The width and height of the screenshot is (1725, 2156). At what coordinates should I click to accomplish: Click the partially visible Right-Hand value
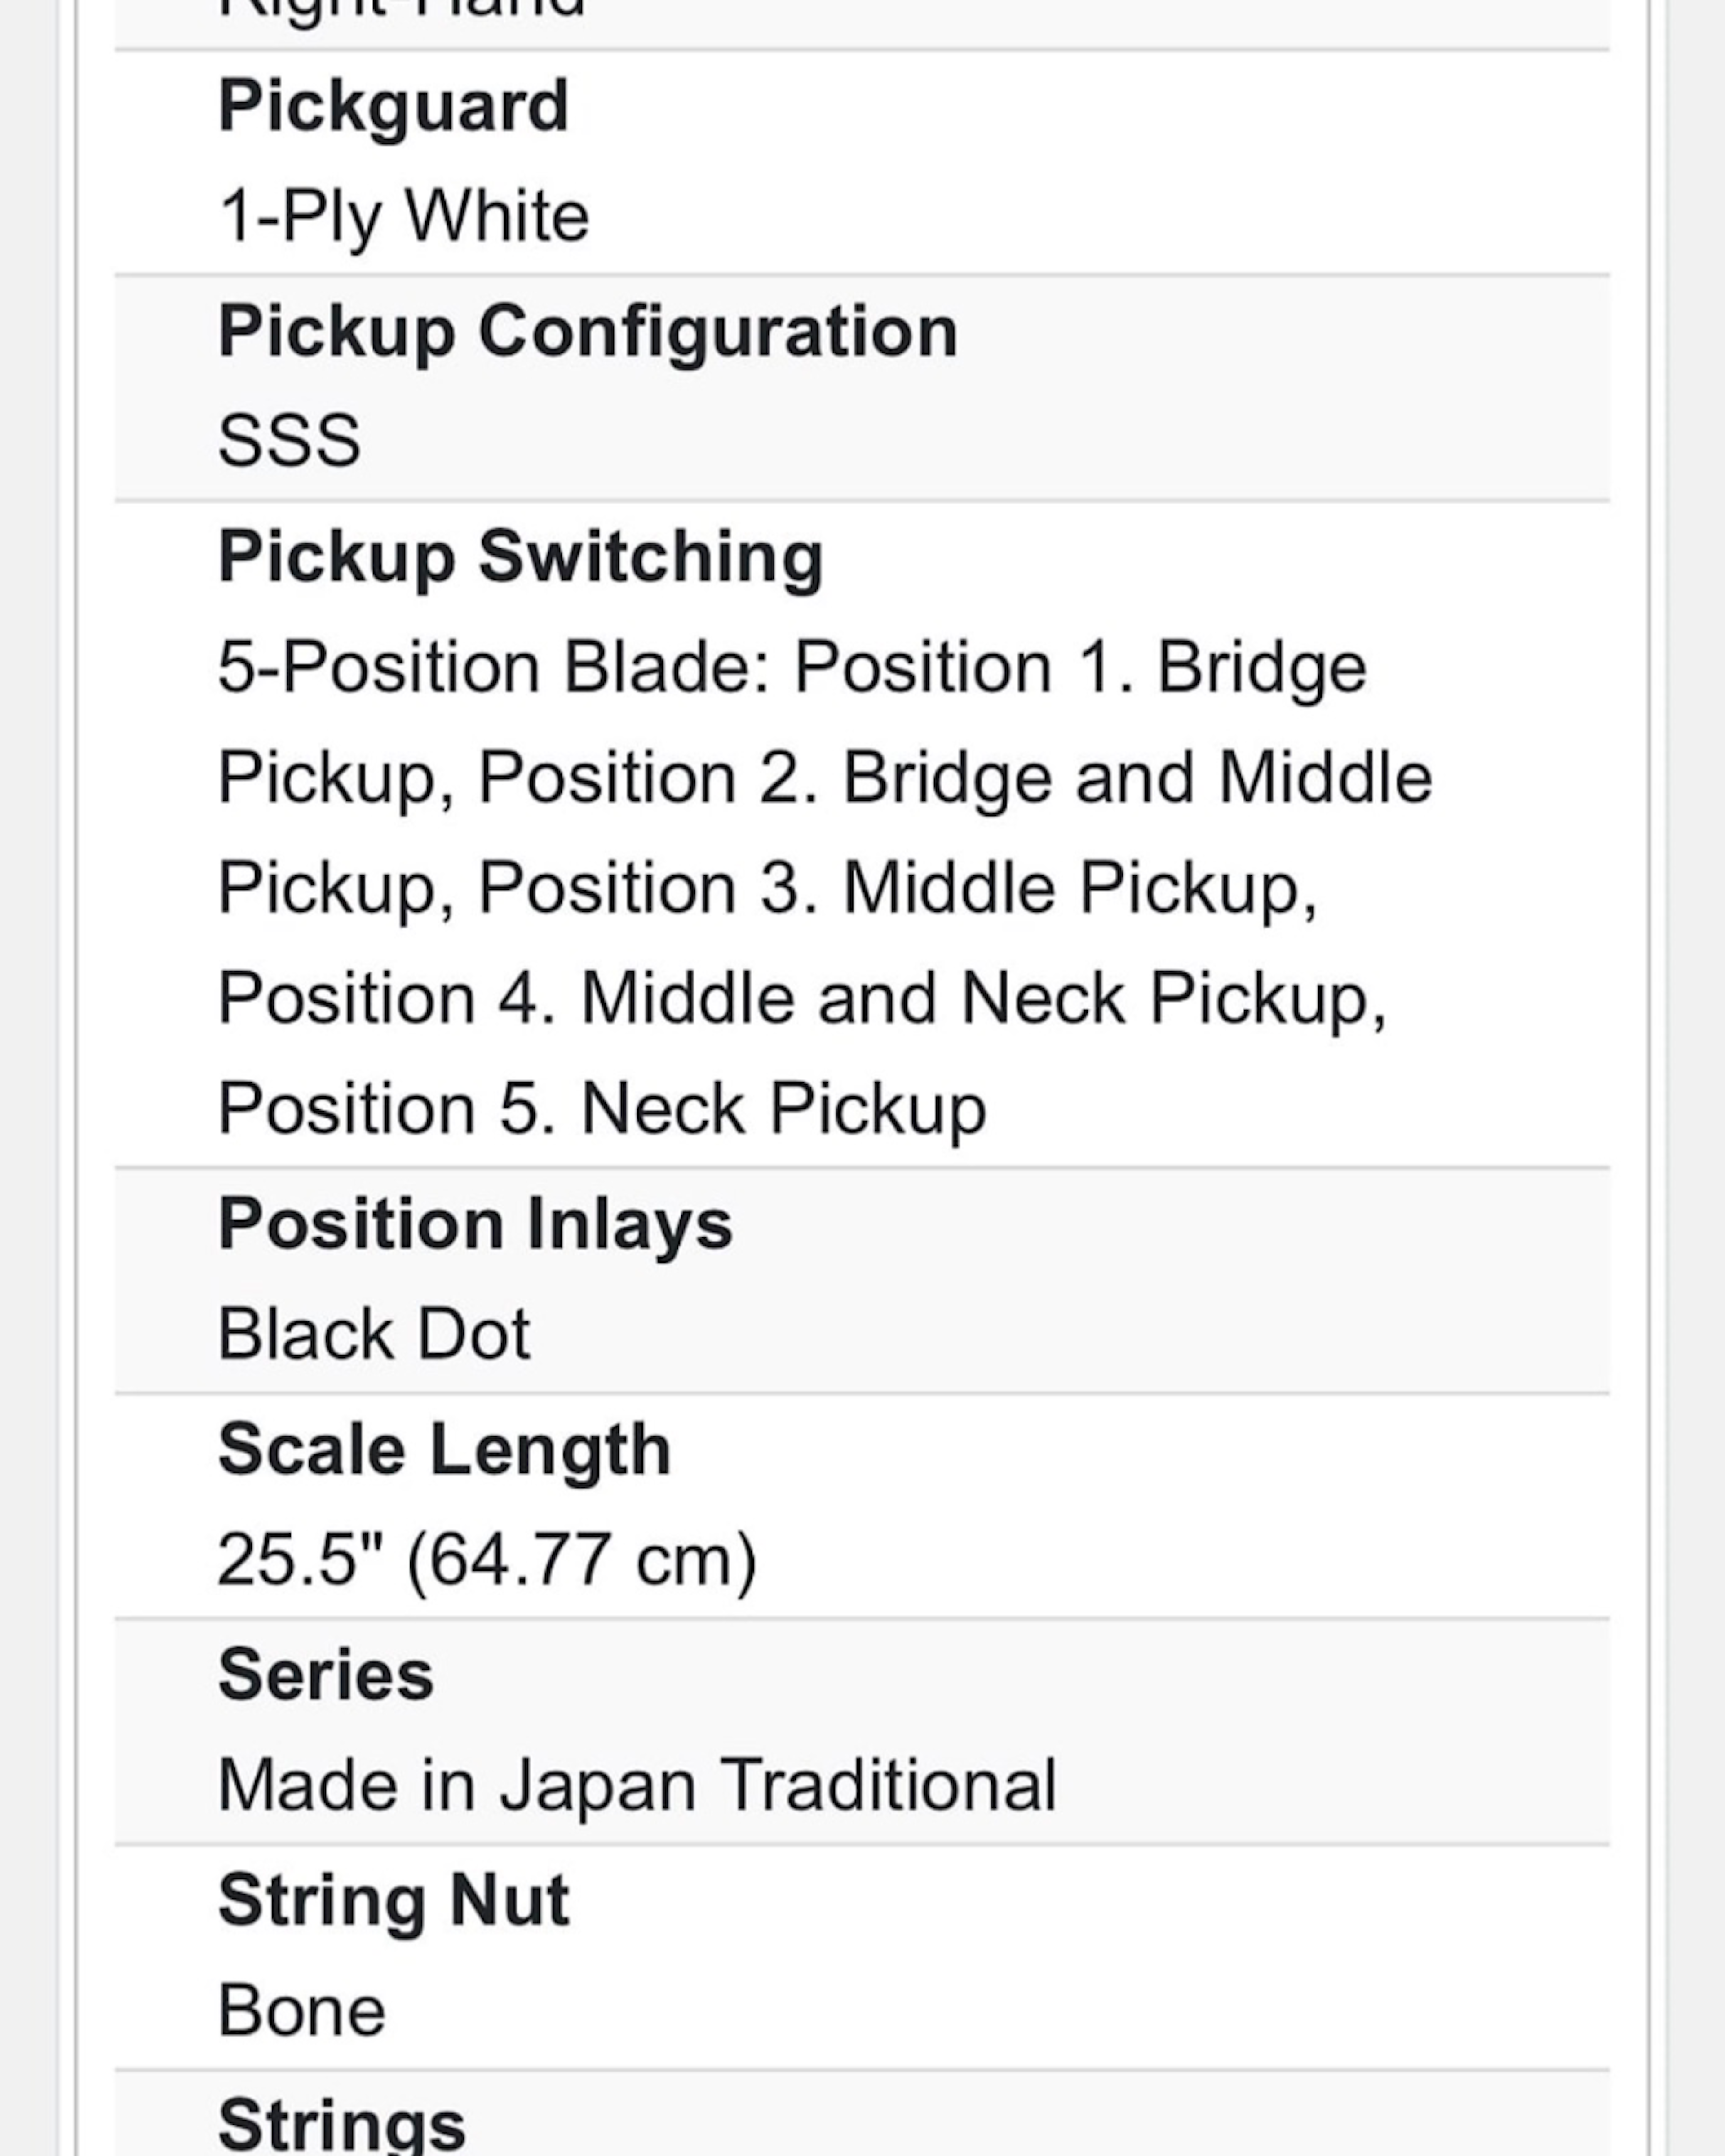click(x=401, y=10)
